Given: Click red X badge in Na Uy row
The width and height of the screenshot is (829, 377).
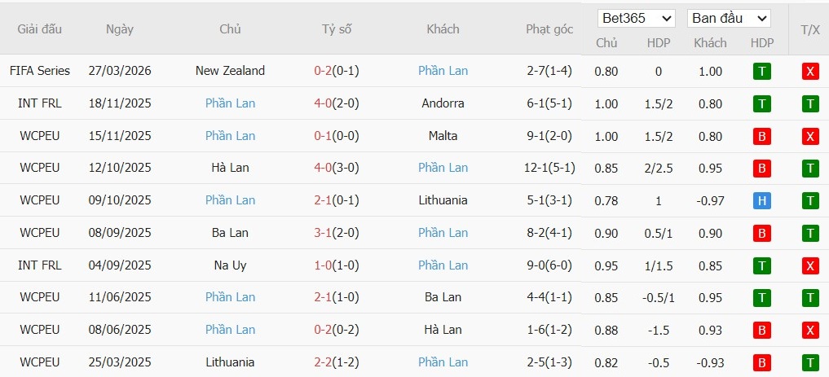Looking at the screenshot, I should point(810,265).
